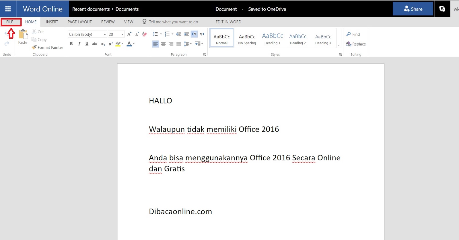Apply the blue font color

click(129, 44)
